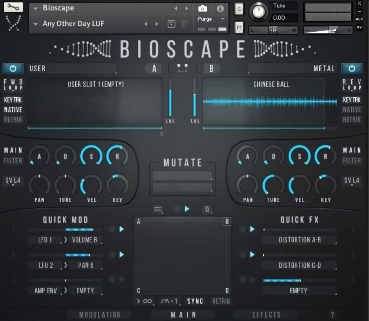The width and height of the screenshot is (369, 321).
Task: Open the LFO 1 source dropdown
Action: pos(45,240)
